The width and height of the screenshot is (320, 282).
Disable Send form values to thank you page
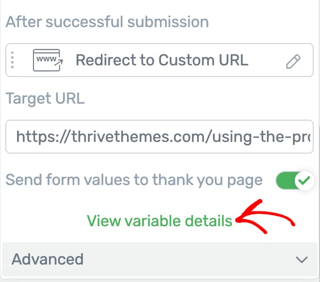(295, 180)
